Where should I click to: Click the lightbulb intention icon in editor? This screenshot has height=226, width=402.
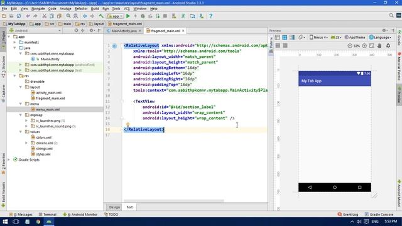128,125
